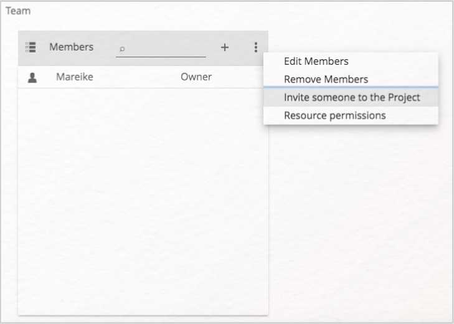Open Resource permissions menu entry

pos(351,115)
